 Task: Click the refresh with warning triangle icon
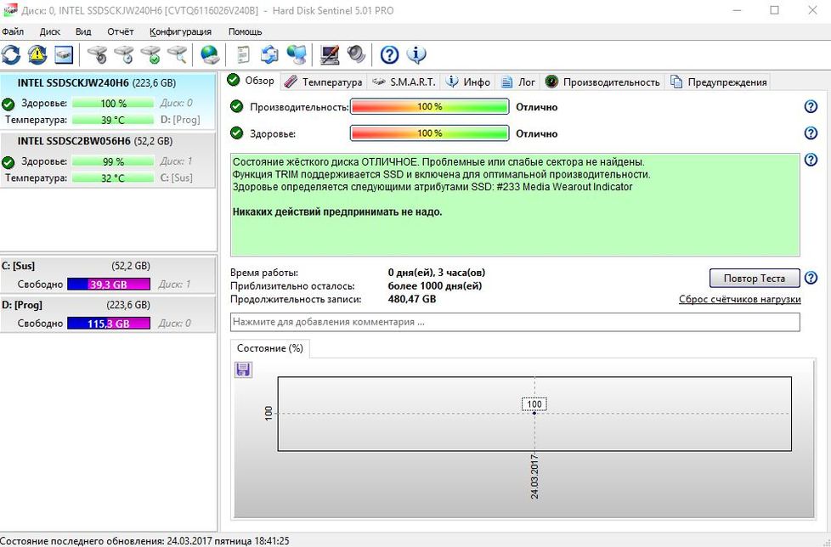(x=37, y=55)
